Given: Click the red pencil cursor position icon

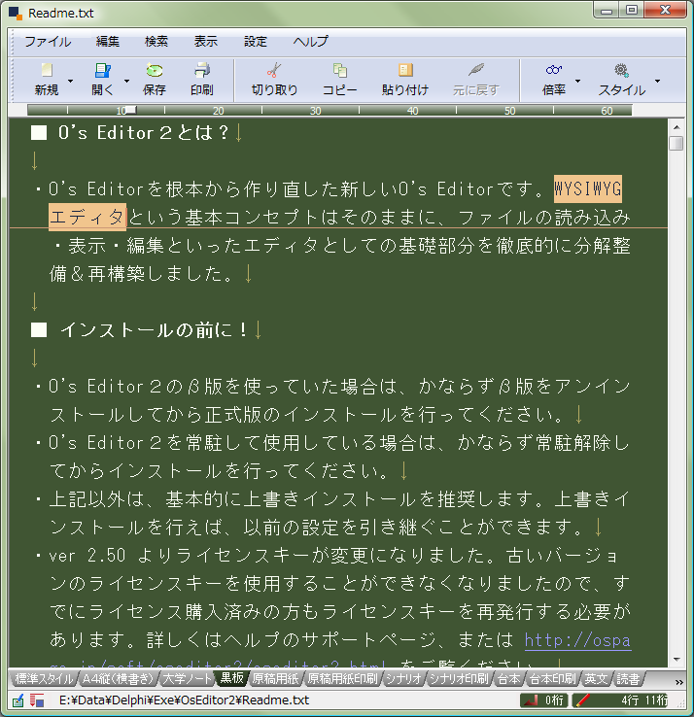Looking at the screenshot, I should (x=582, y=700).
